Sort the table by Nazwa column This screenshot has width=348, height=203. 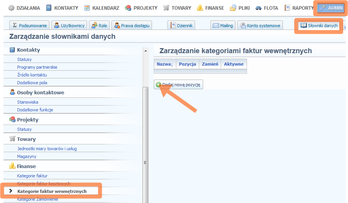coord(165,64)
